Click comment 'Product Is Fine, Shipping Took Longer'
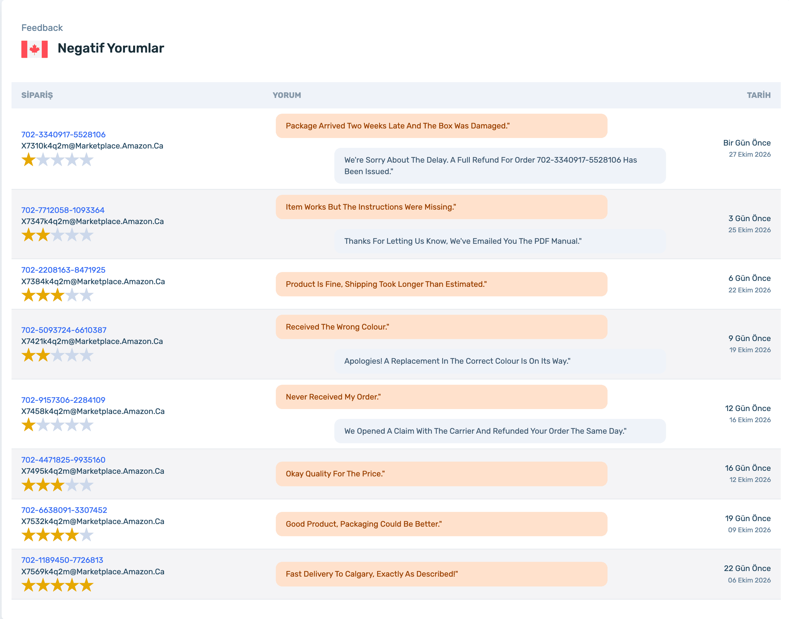Viewport: 789px width, 619px height. pos(441,284)
